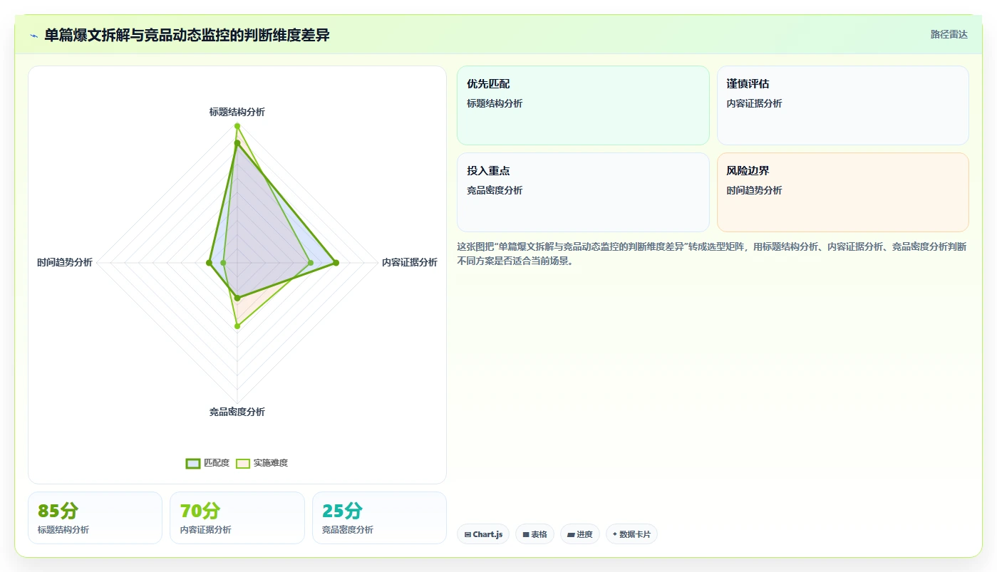Click the 时间趋势分析 radar axis label
Image resolution: width=997 pixels, height=572 pixels.
coord(65,262)
